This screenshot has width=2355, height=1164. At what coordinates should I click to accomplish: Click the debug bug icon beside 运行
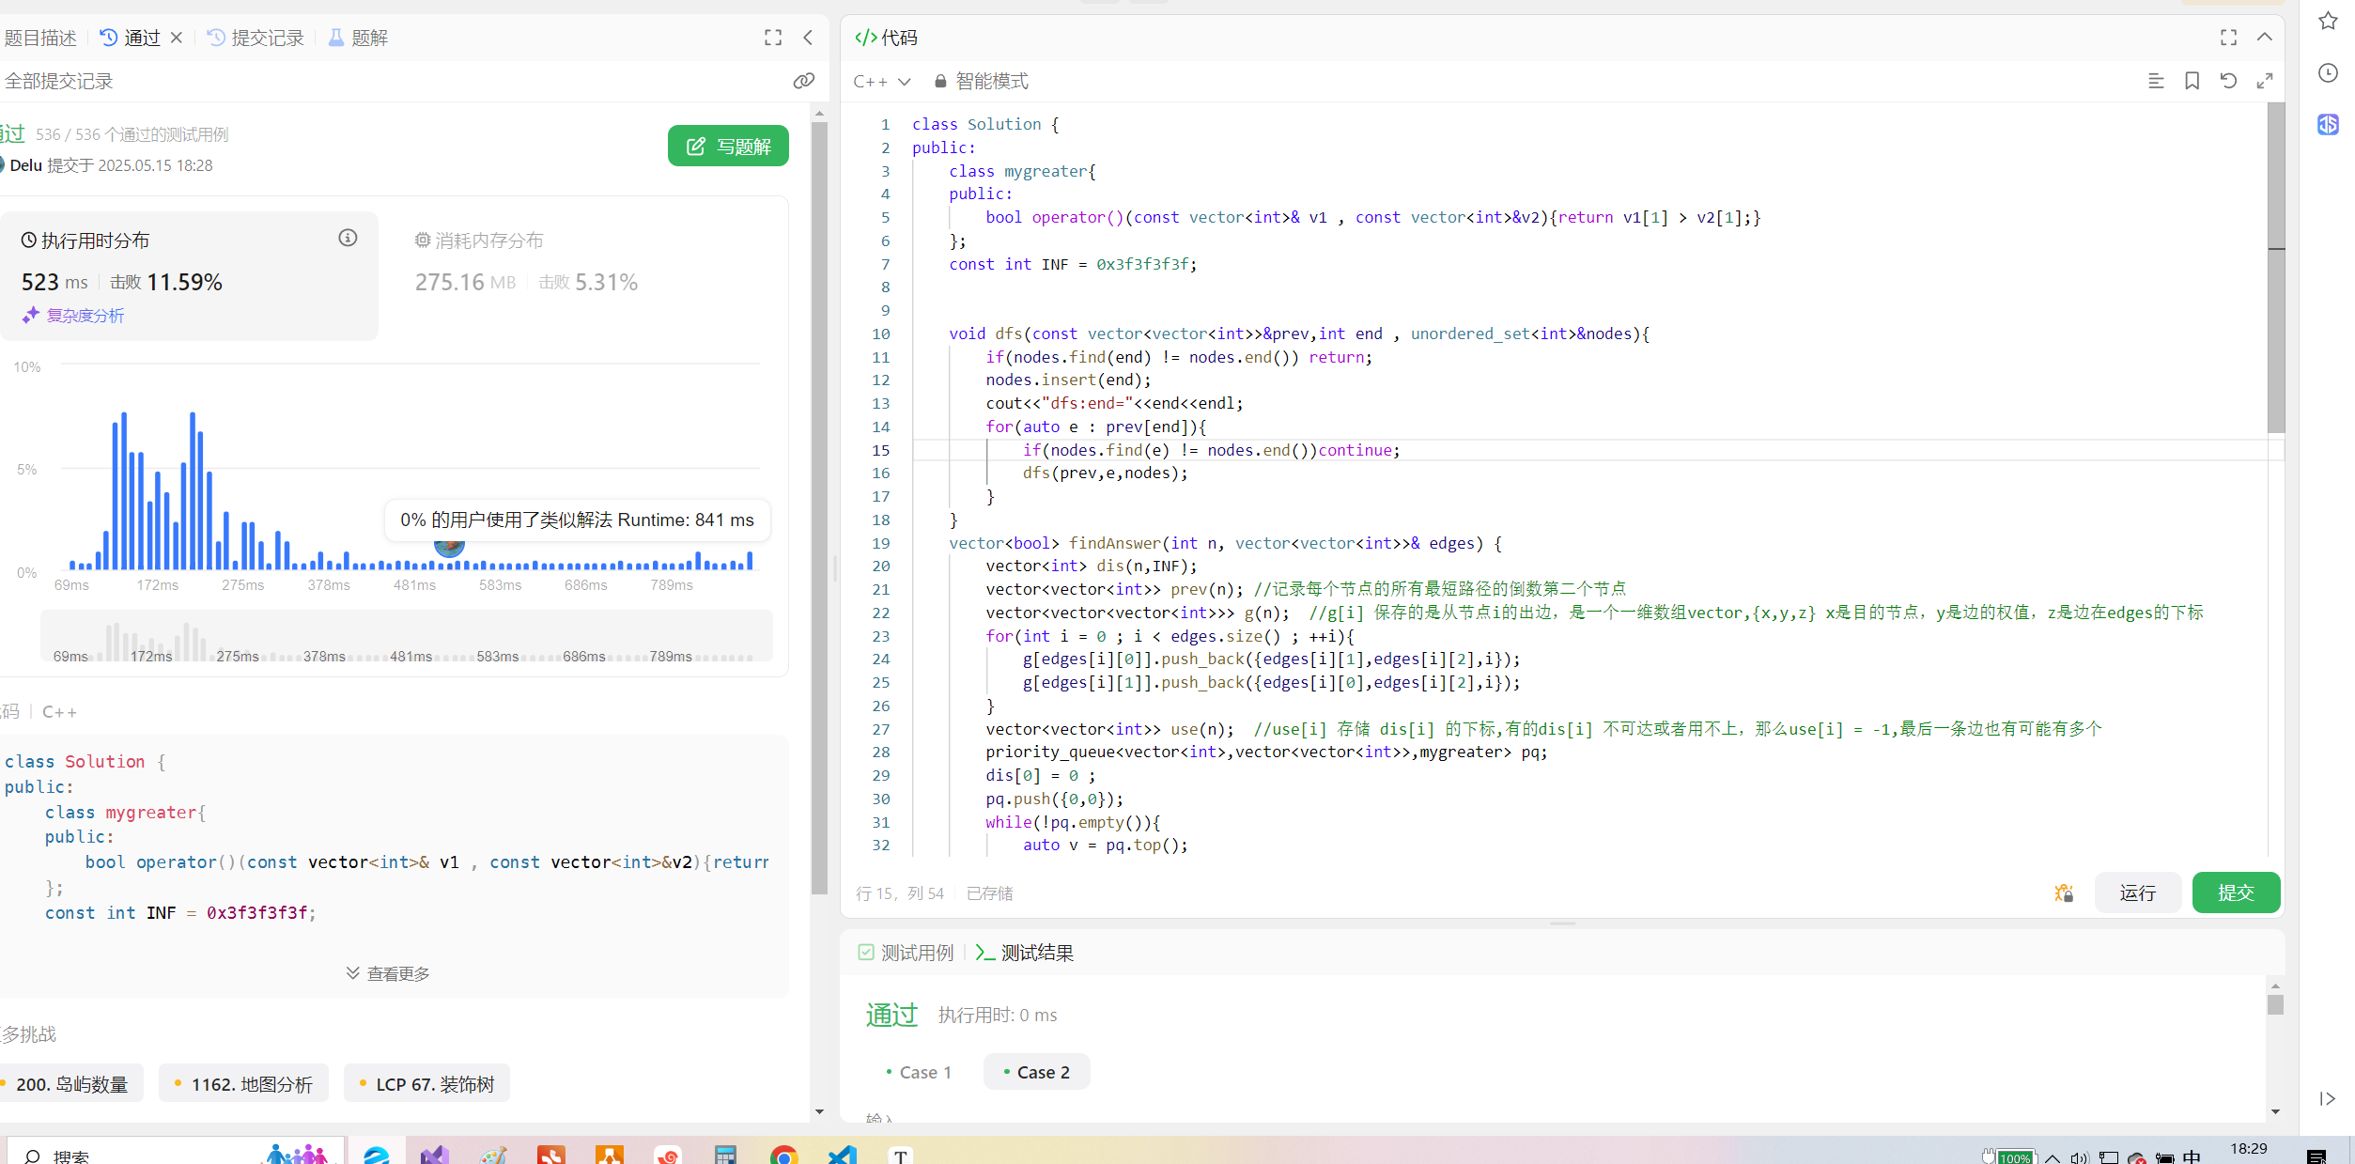tap(2064, 892)
